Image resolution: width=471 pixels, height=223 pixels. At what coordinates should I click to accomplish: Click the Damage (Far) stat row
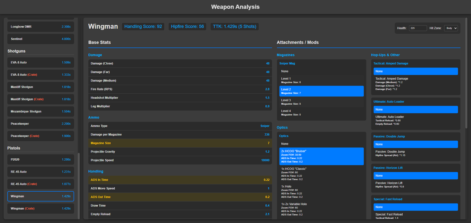click(180, 72)
